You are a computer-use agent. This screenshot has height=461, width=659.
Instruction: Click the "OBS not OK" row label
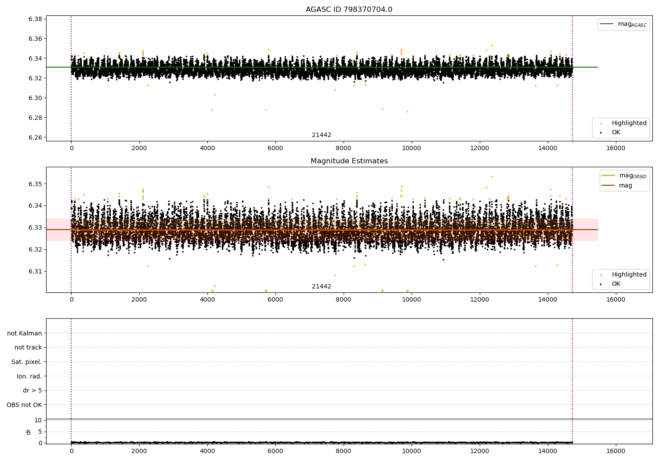[x=24, y=405]
